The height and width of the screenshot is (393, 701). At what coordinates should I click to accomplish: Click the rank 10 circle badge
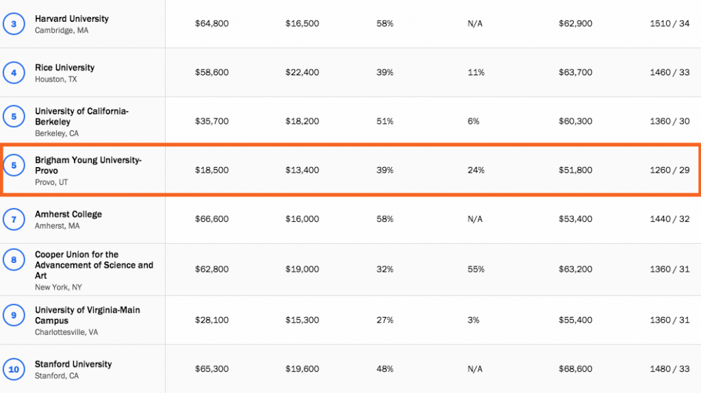click(x=14, y=369)
